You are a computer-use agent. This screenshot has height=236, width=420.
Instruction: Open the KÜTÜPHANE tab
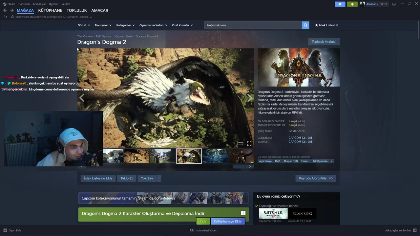coord(50,10)
